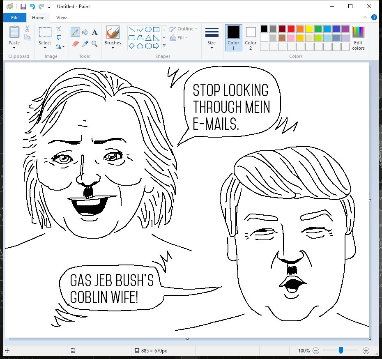This screenshot has height=359, width=382.
Task: Pick the purple color swatch
Action: [345, 29]
